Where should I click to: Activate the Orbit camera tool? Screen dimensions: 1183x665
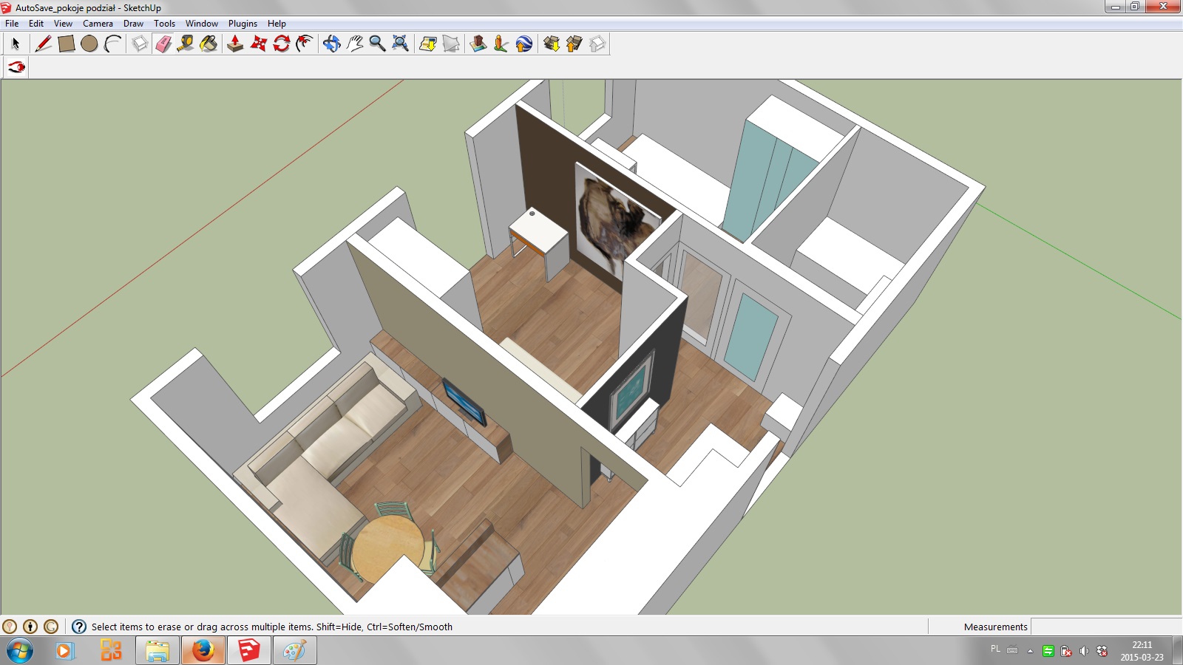pos(331,44)
